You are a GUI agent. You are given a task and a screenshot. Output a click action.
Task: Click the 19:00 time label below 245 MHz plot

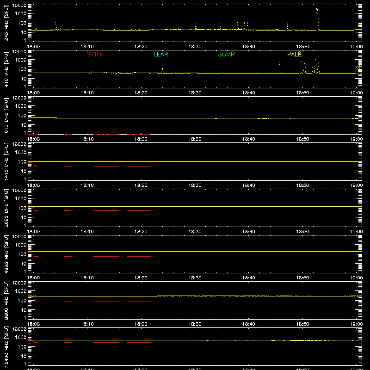point(356,47)
